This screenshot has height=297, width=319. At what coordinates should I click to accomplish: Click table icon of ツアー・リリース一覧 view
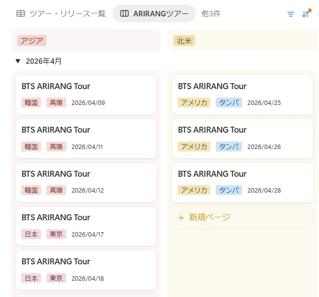pos(21,14)
